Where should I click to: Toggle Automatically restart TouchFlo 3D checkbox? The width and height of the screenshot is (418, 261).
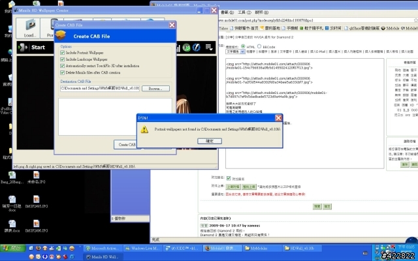point(63,66)
